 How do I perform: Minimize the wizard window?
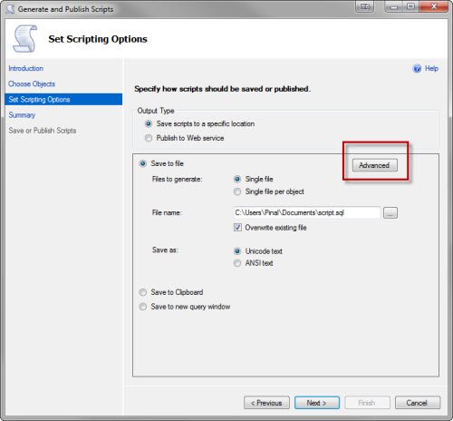pyautogui.click(x=394, y=6)
